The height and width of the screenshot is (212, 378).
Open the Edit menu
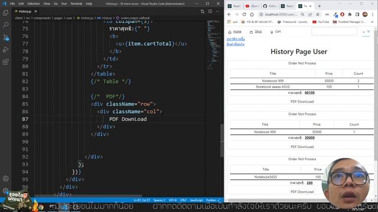click(x=21, y=4)
